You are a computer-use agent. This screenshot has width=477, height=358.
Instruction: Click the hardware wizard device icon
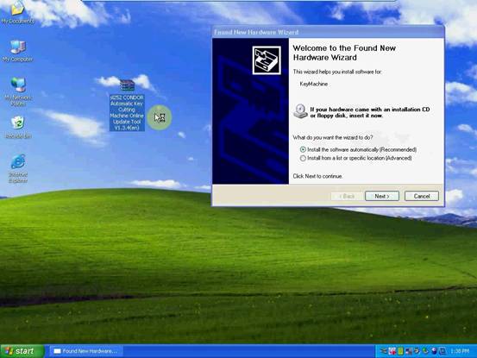click(x=267, y=60)
